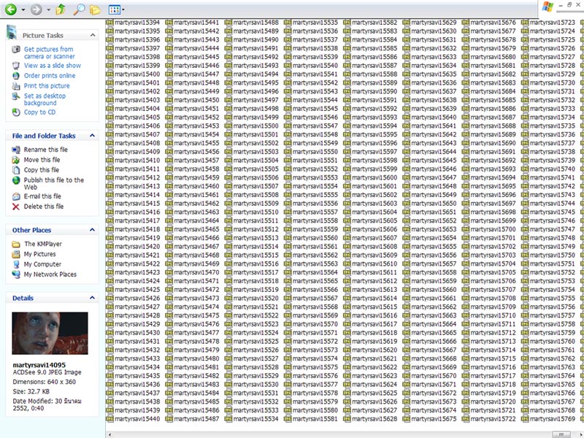This screenshot has height=438, width=584.
Task: Open Views dropdown arrow
Action: click(123, 10)
